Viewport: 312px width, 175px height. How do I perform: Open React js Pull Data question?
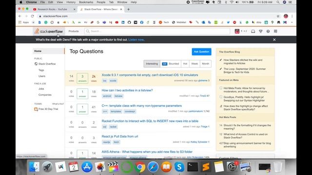pos(120,136)
